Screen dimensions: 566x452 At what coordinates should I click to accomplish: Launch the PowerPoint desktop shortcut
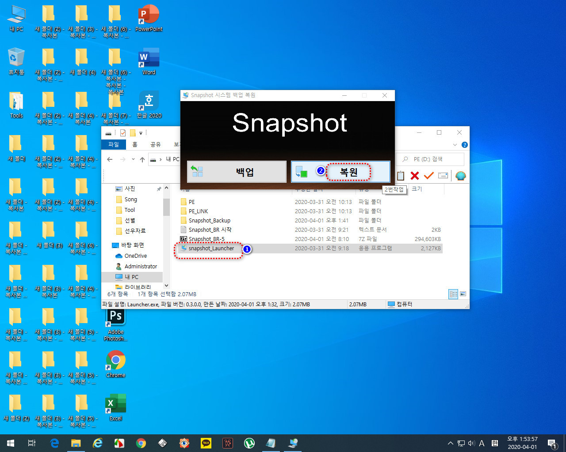click(149, 19)
